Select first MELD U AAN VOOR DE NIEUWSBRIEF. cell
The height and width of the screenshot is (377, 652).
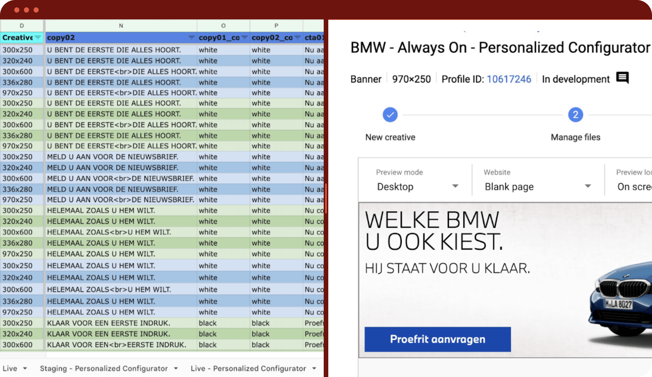coord(121,157)
